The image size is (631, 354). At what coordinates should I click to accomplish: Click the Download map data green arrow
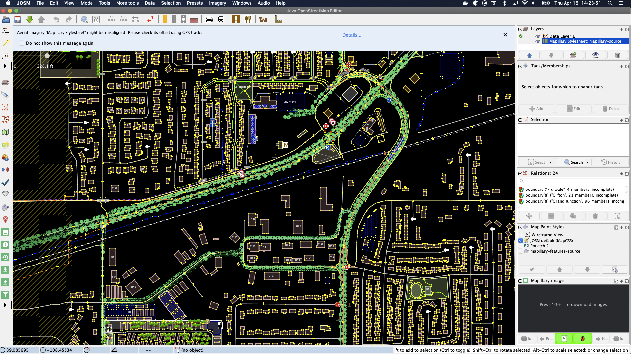pyautogui.click(x=30, y=20)
